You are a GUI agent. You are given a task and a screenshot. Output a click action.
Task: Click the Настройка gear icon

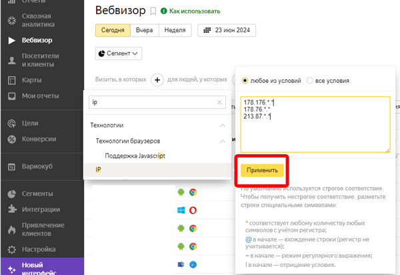[12, 250]
